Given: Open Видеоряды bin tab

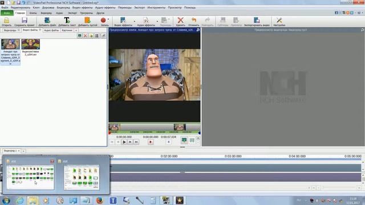Looking at the screenshot, I should (11, 30).
